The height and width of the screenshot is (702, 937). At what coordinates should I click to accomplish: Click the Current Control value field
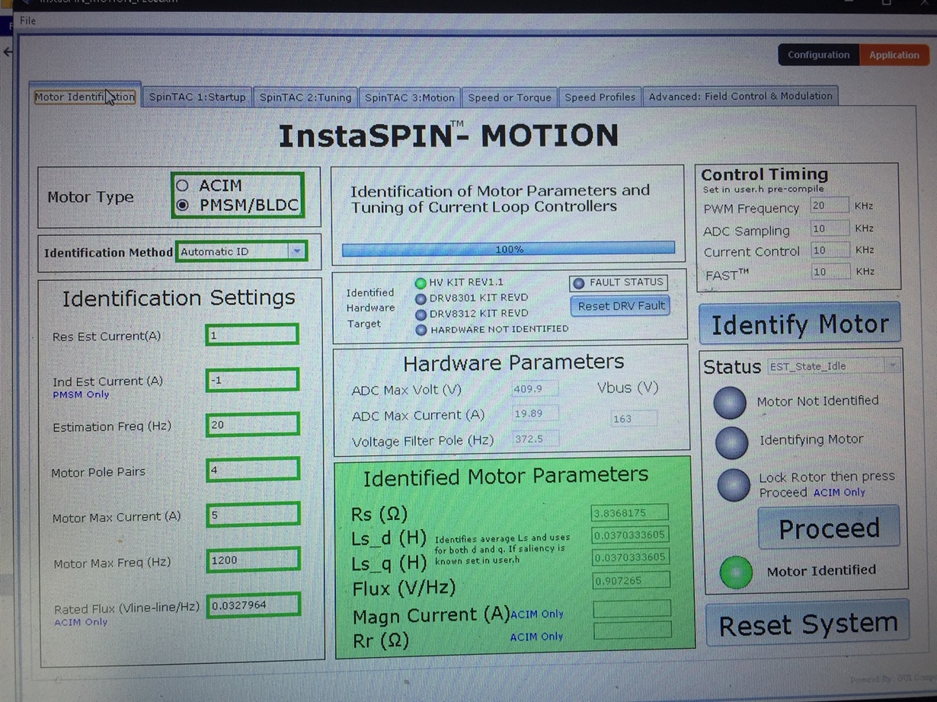tap(830, 249)
